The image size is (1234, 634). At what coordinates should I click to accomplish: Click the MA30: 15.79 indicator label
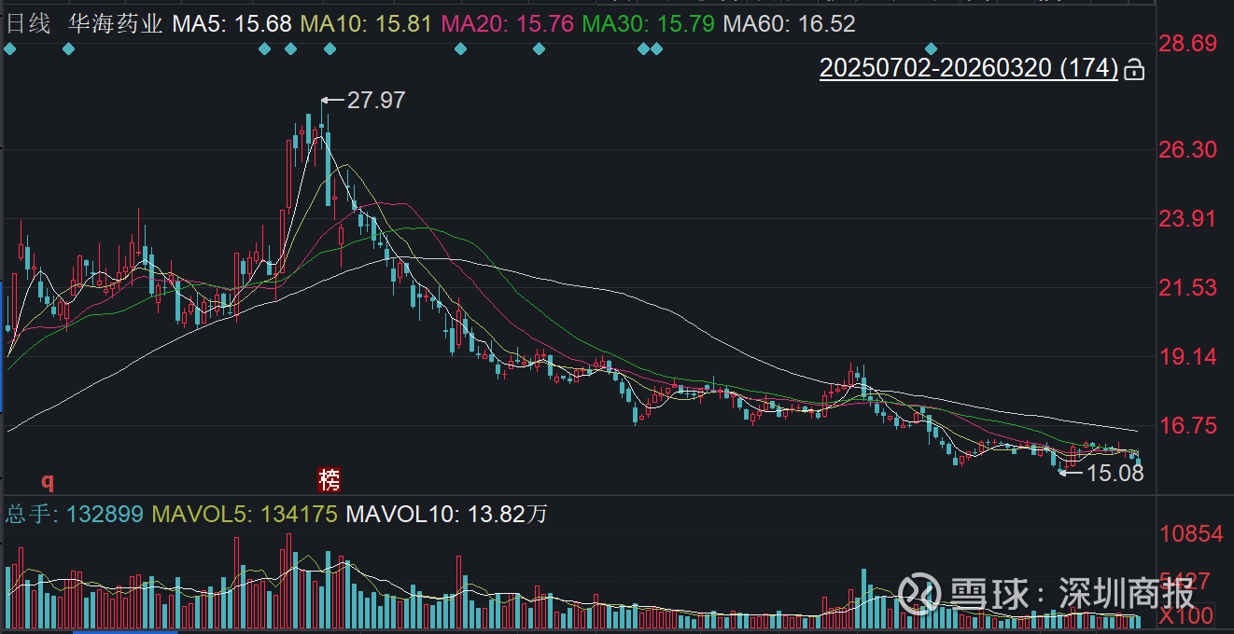[x=648, y=23]
